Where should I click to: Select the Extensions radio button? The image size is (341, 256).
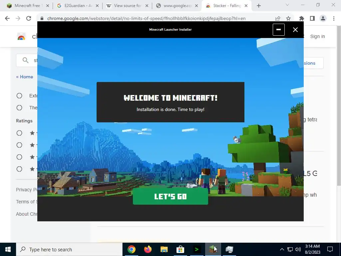[19, 96]
